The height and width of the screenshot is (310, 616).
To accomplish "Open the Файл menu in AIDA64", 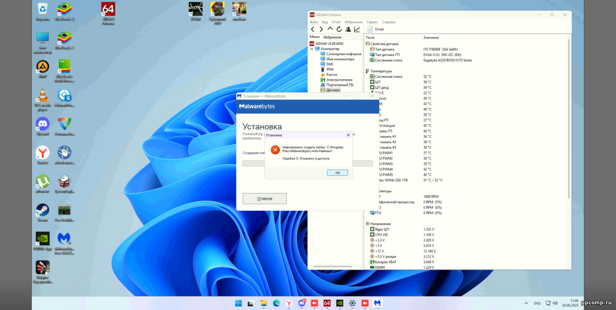I will pos(314,22).
